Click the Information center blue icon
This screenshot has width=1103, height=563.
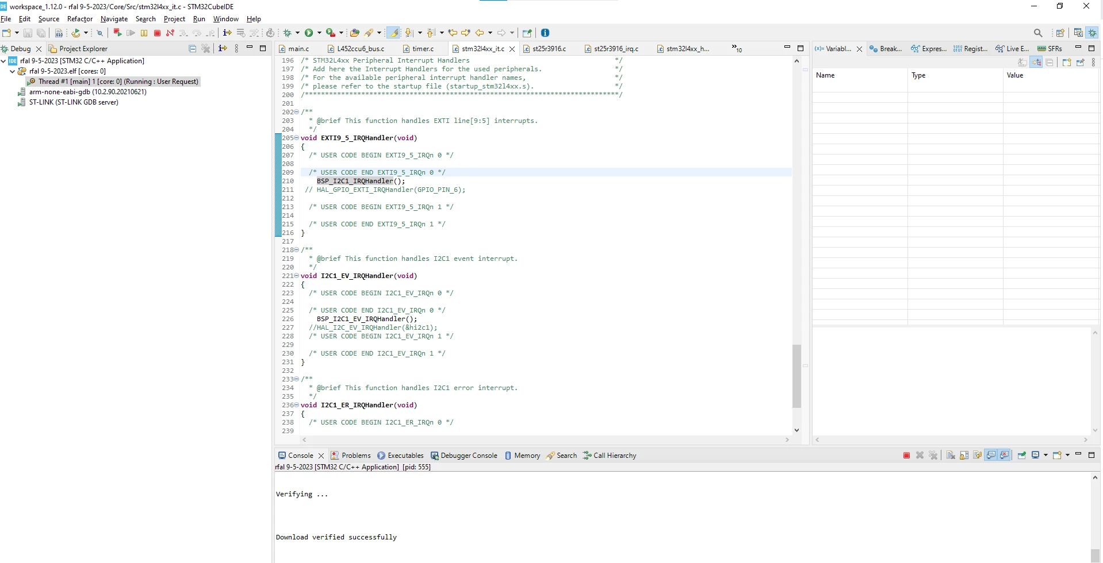click(545, 33)
